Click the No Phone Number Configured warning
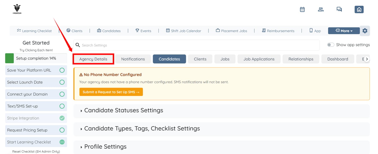This screenshot has width=378, height=154. (x=221, y=84)
